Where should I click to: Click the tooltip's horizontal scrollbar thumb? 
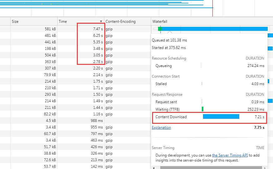(x=211, y=168)
